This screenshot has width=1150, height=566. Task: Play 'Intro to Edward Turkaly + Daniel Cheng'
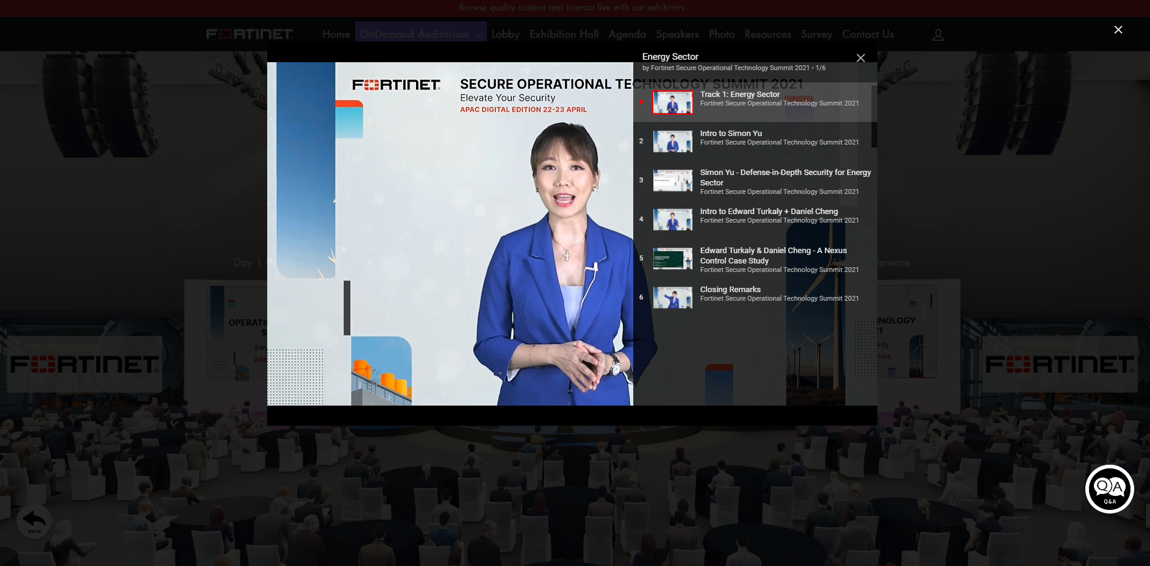[769, 211]
